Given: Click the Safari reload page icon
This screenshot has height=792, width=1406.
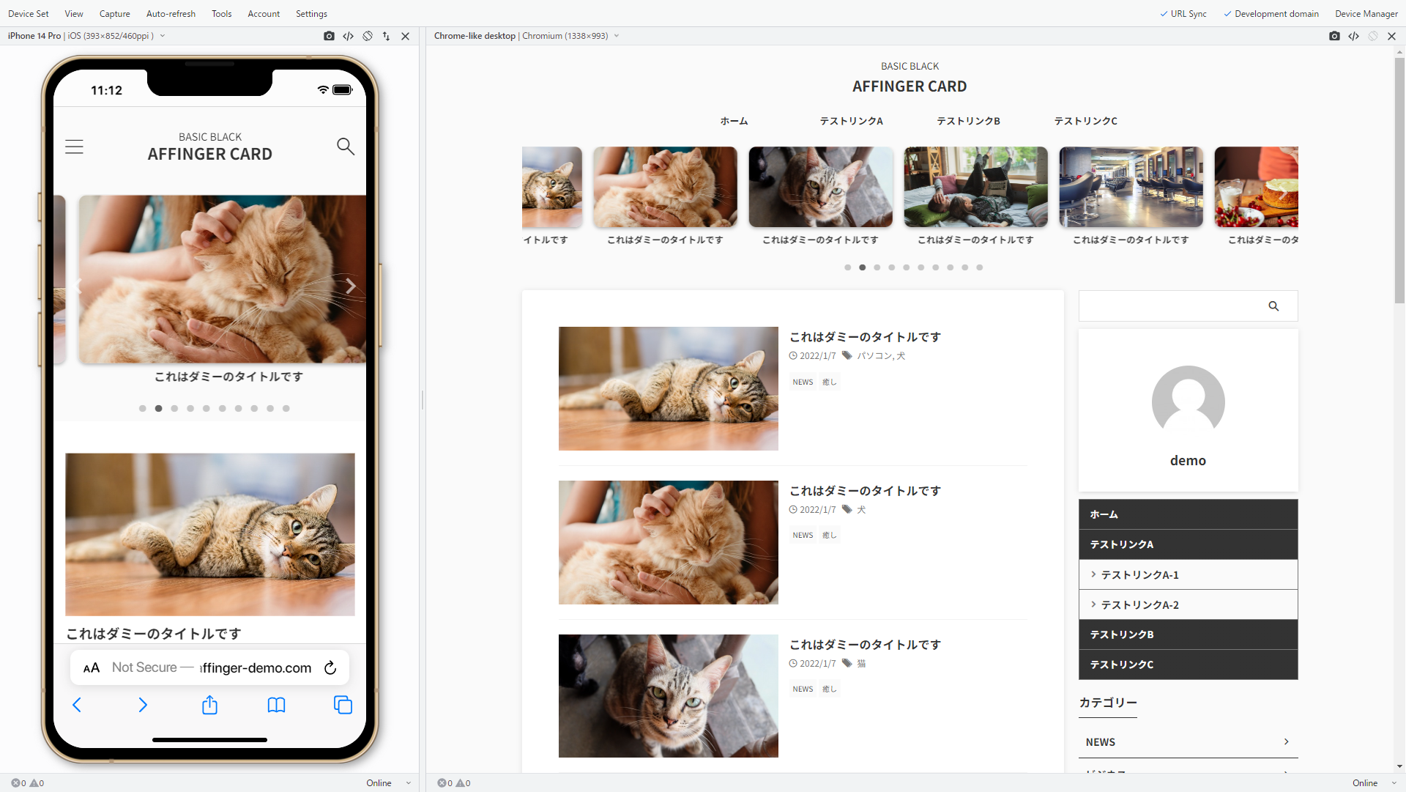Looking at the screenshot, I should [330, 667].
